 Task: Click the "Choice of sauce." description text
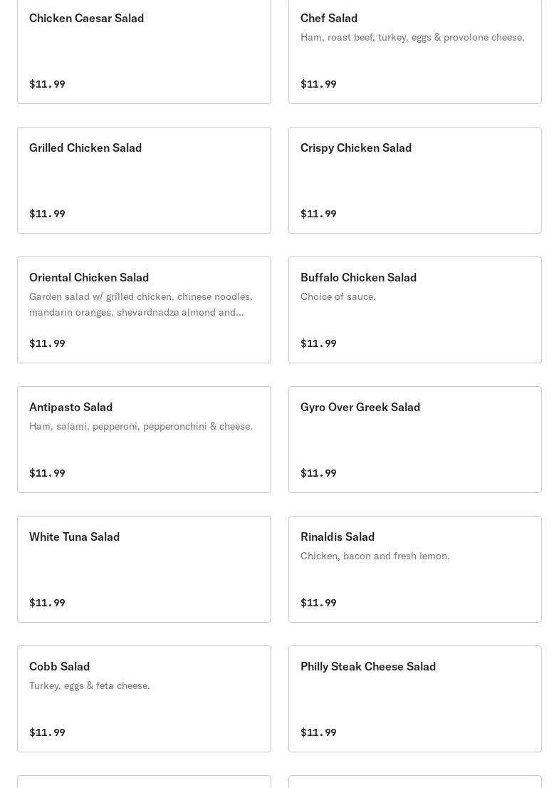(x=338, y=296)
